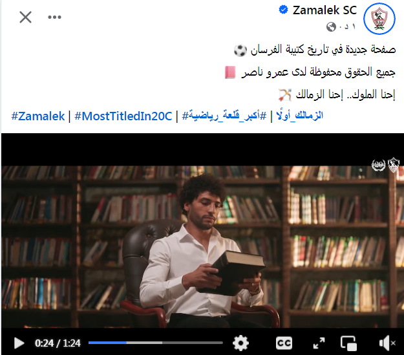Open video settings gear
404x355 pixels.
[240, 343]
